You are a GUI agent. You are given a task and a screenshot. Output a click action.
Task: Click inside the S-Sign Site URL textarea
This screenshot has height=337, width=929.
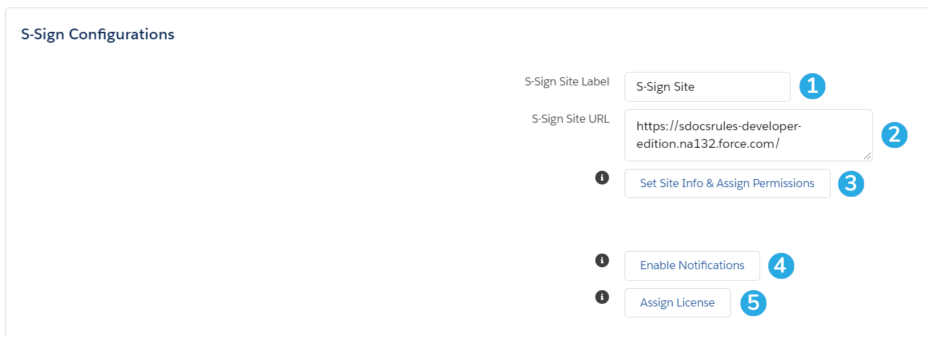(748, 135)
